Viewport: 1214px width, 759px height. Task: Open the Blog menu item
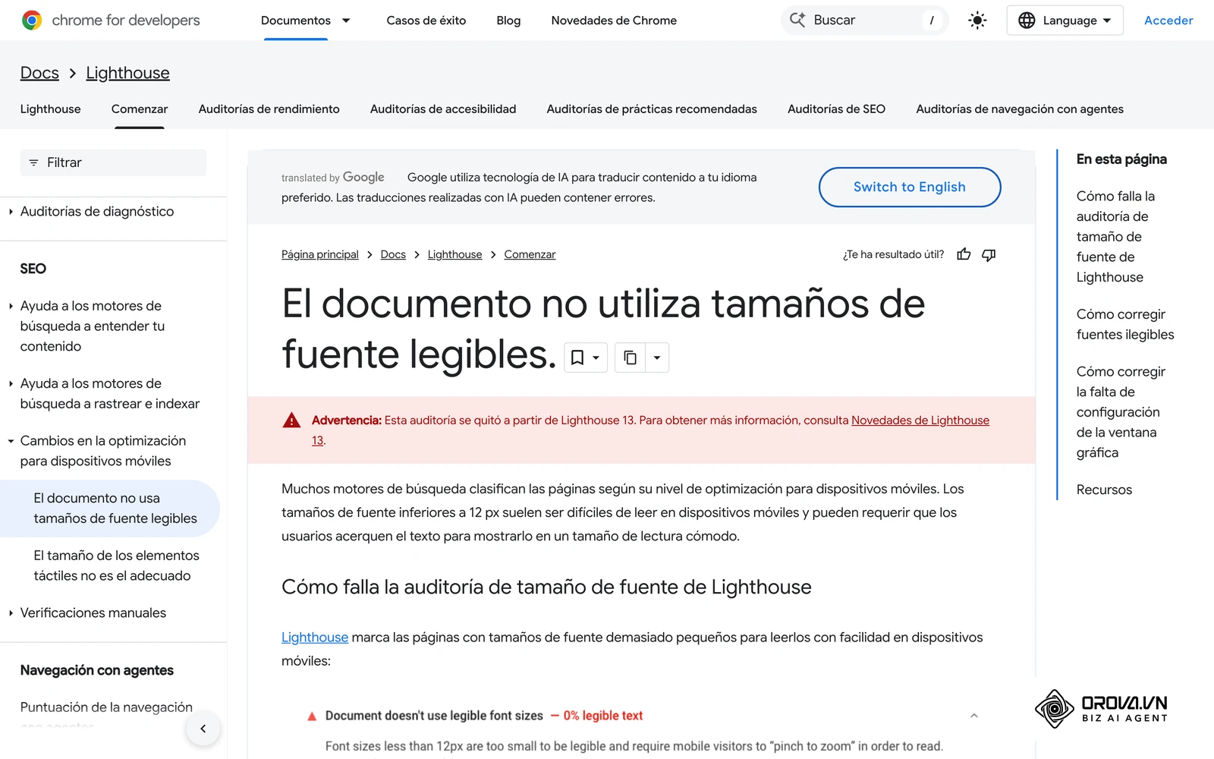click(x=508, y=20)
